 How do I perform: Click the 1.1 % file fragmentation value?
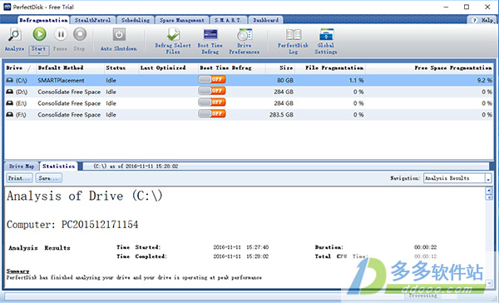pyautogui.click(x=356, y=80)
